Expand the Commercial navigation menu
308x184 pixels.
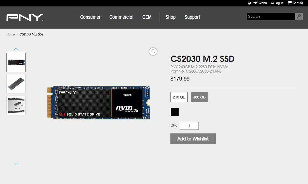coord(121,17)
